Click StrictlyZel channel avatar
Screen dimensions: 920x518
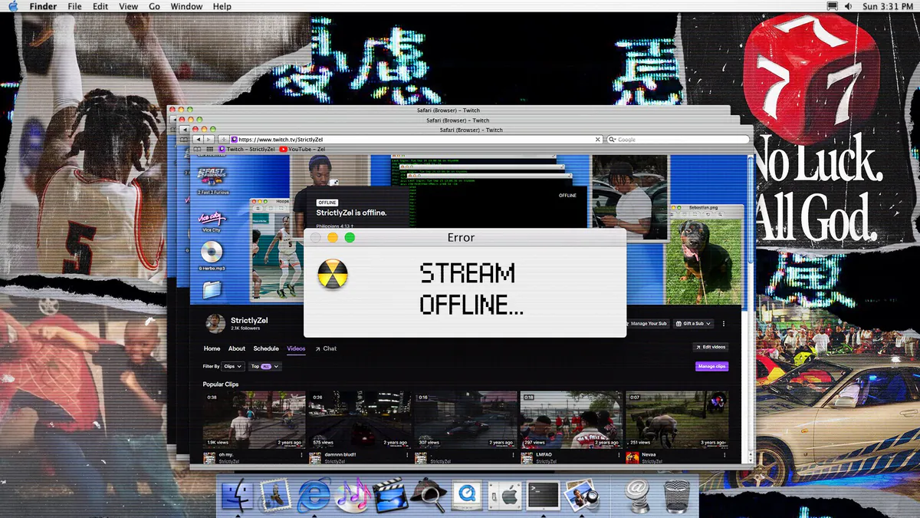(215, 323)
